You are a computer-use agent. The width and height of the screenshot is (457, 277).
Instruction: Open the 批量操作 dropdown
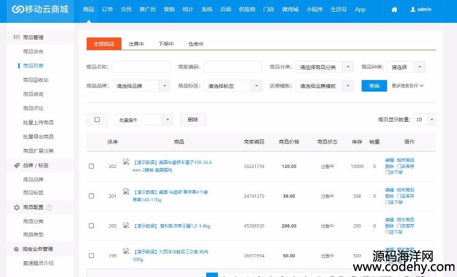[144, 120]
